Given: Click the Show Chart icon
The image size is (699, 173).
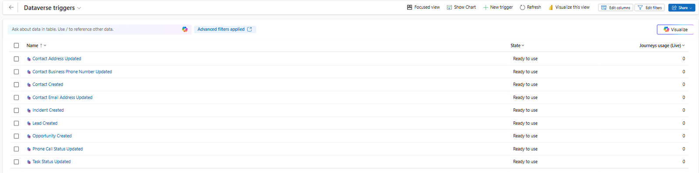Looking at the screenshot, I should pyautogui.click(x=449, y=7).
